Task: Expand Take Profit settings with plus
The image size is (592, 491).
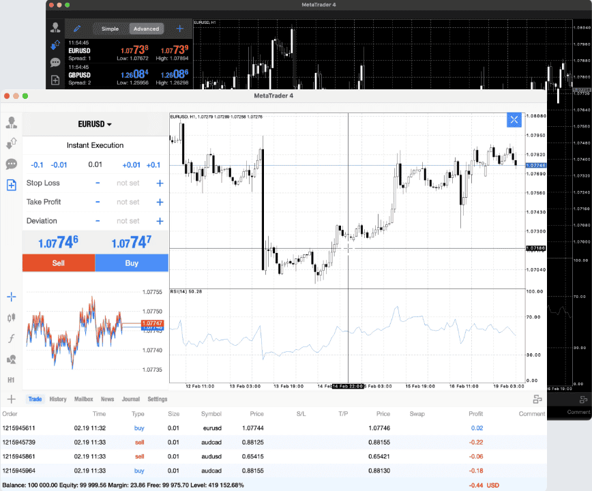Action: [x=159, y=202]
